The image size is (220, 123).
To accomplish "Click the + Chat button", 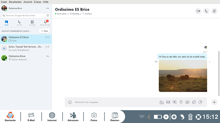I will (44, 31).
